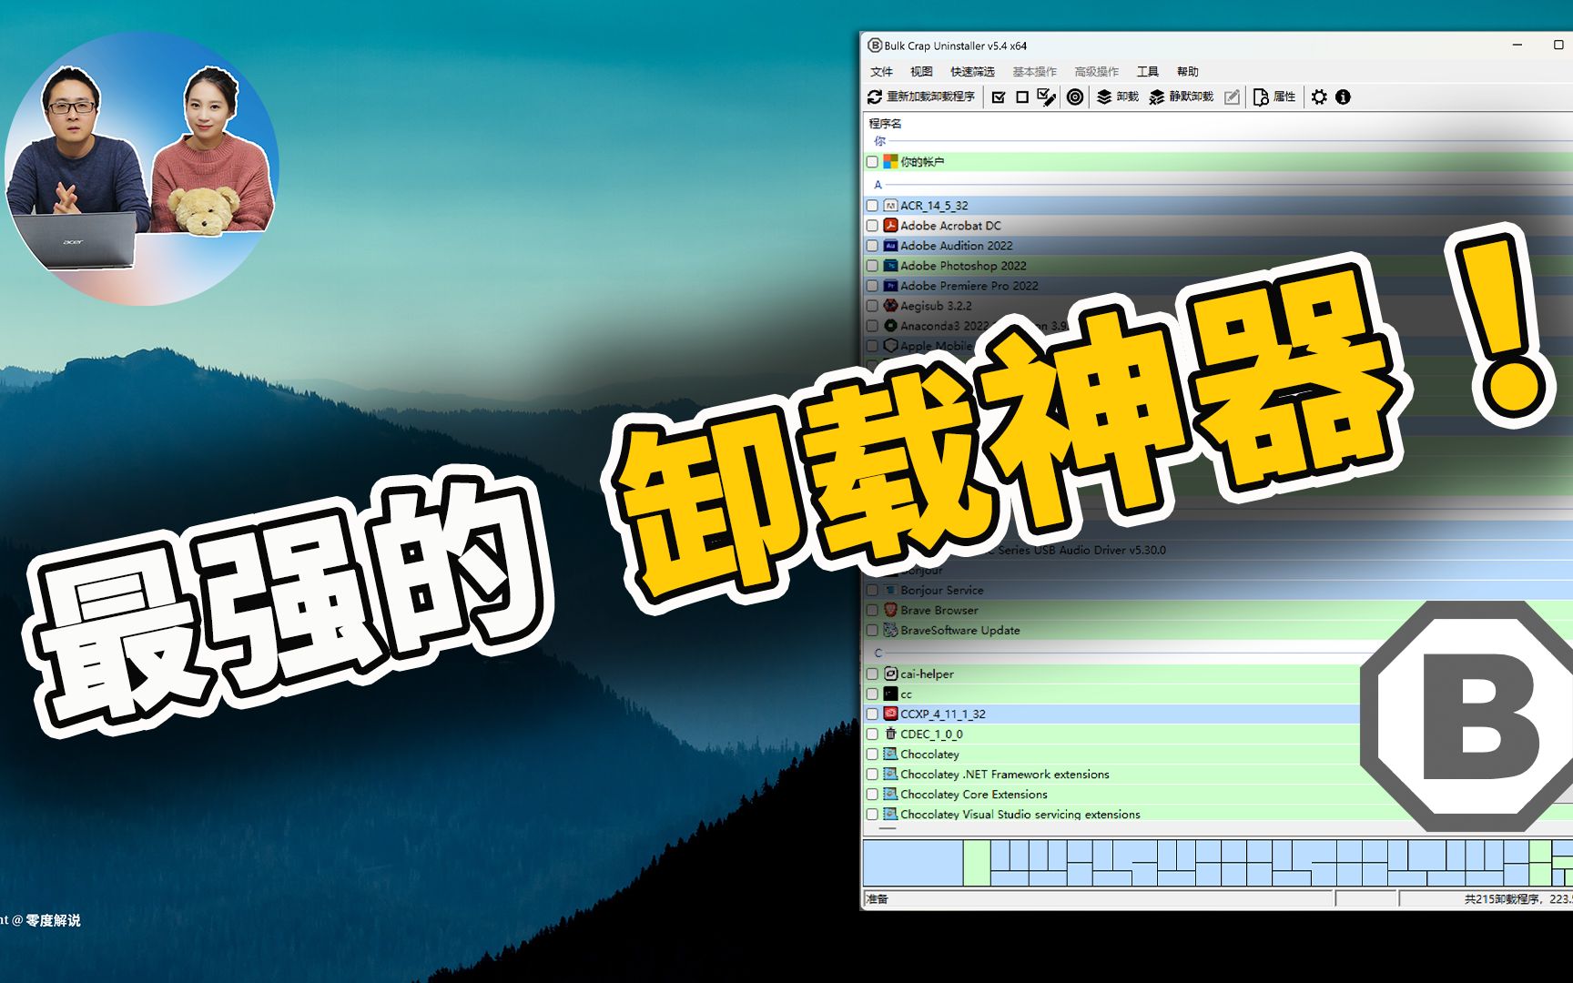Check the Chocolatey checkbox
Screen dimensions: 1573x983
coord(872,754)
